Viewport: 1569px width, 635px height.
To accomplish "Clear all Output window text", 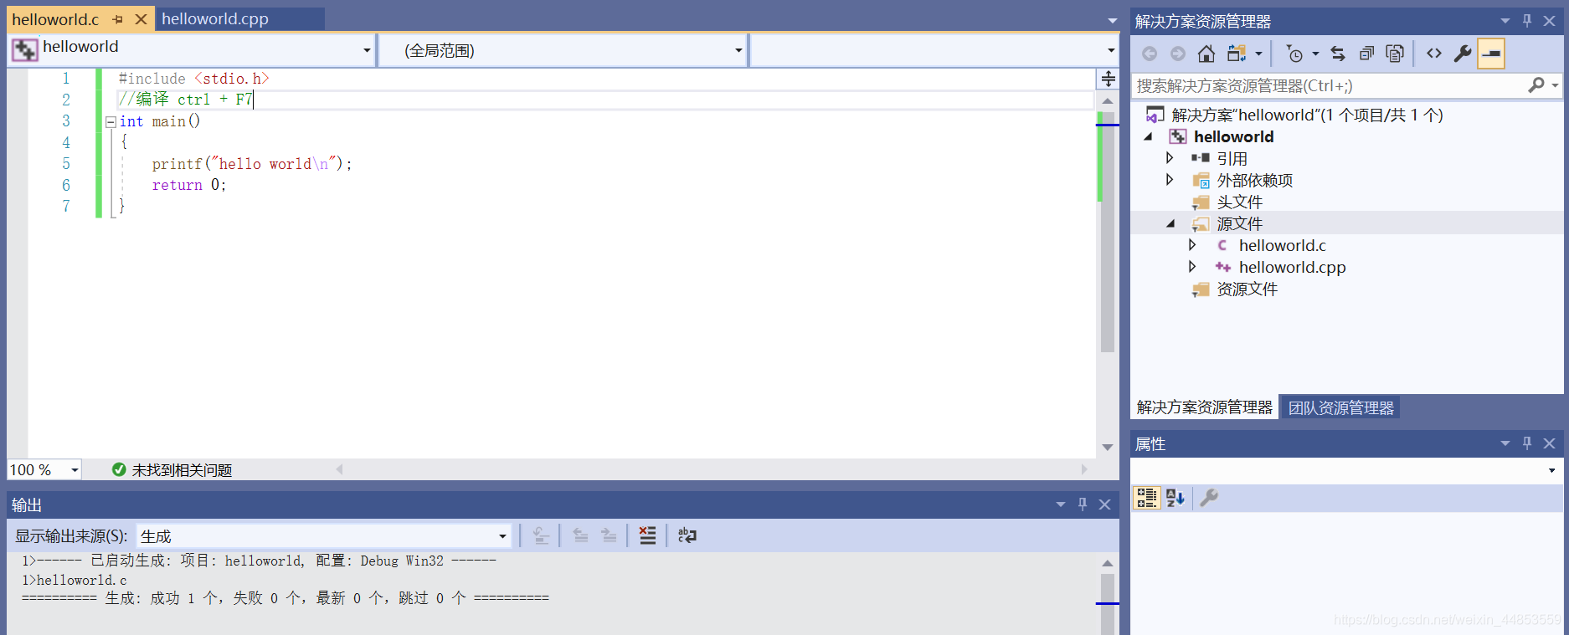I will [647, 535].
